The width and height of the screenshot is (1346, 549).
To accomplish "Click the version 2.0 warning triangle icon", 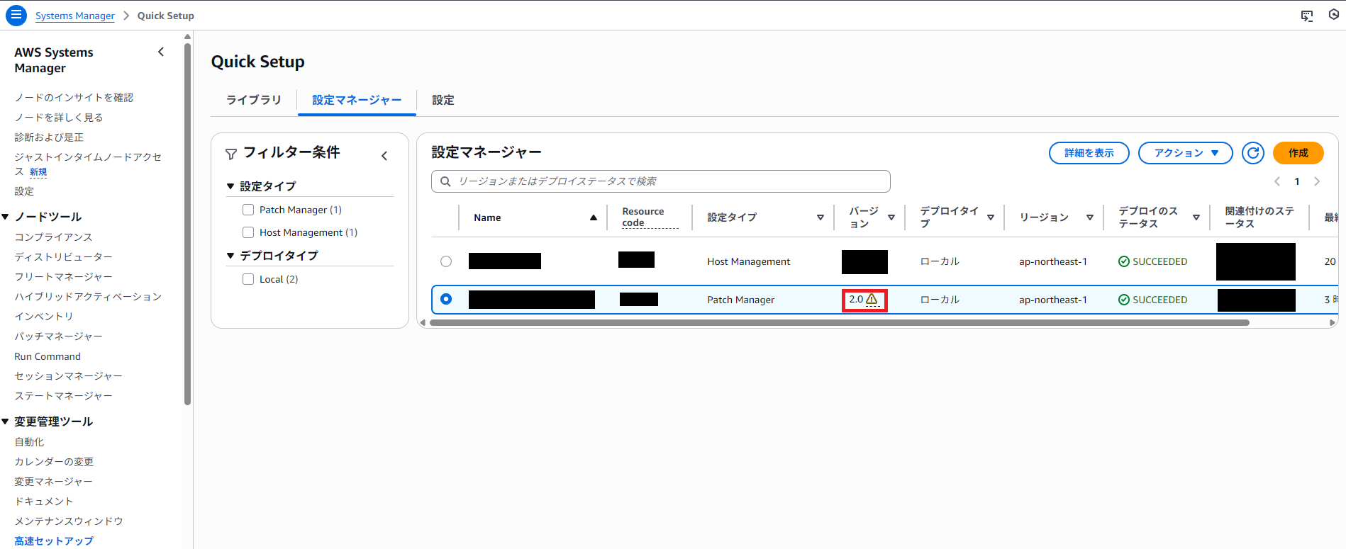I will (872, 300).
